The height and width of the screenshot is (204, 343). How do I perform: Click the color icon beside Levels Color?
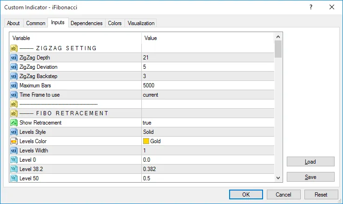(x=14, y=141)
